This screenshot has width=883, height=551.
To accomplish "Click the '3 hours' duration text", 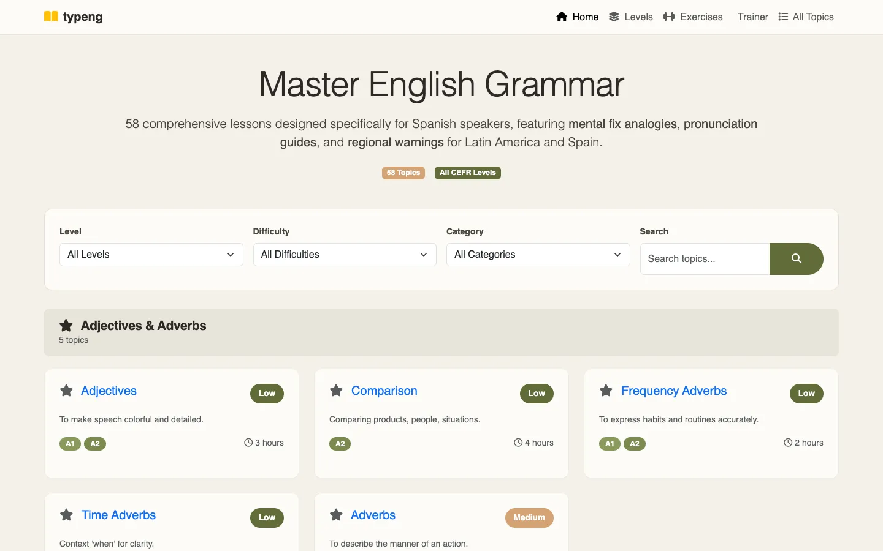I will click(269, 443).
